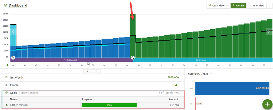Click the green plus add button

pyautogui.click(x=267, y=104)
